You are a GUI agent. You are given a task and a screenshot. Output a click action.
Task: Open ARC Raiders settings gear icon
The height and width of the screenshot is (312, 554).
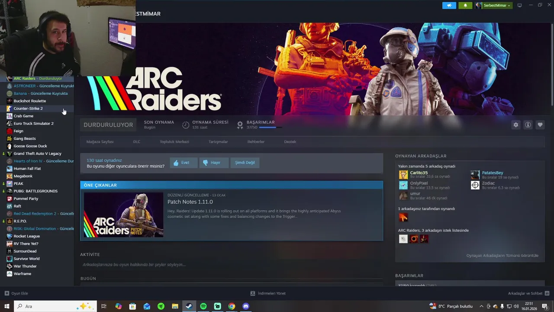pos(515,125)
